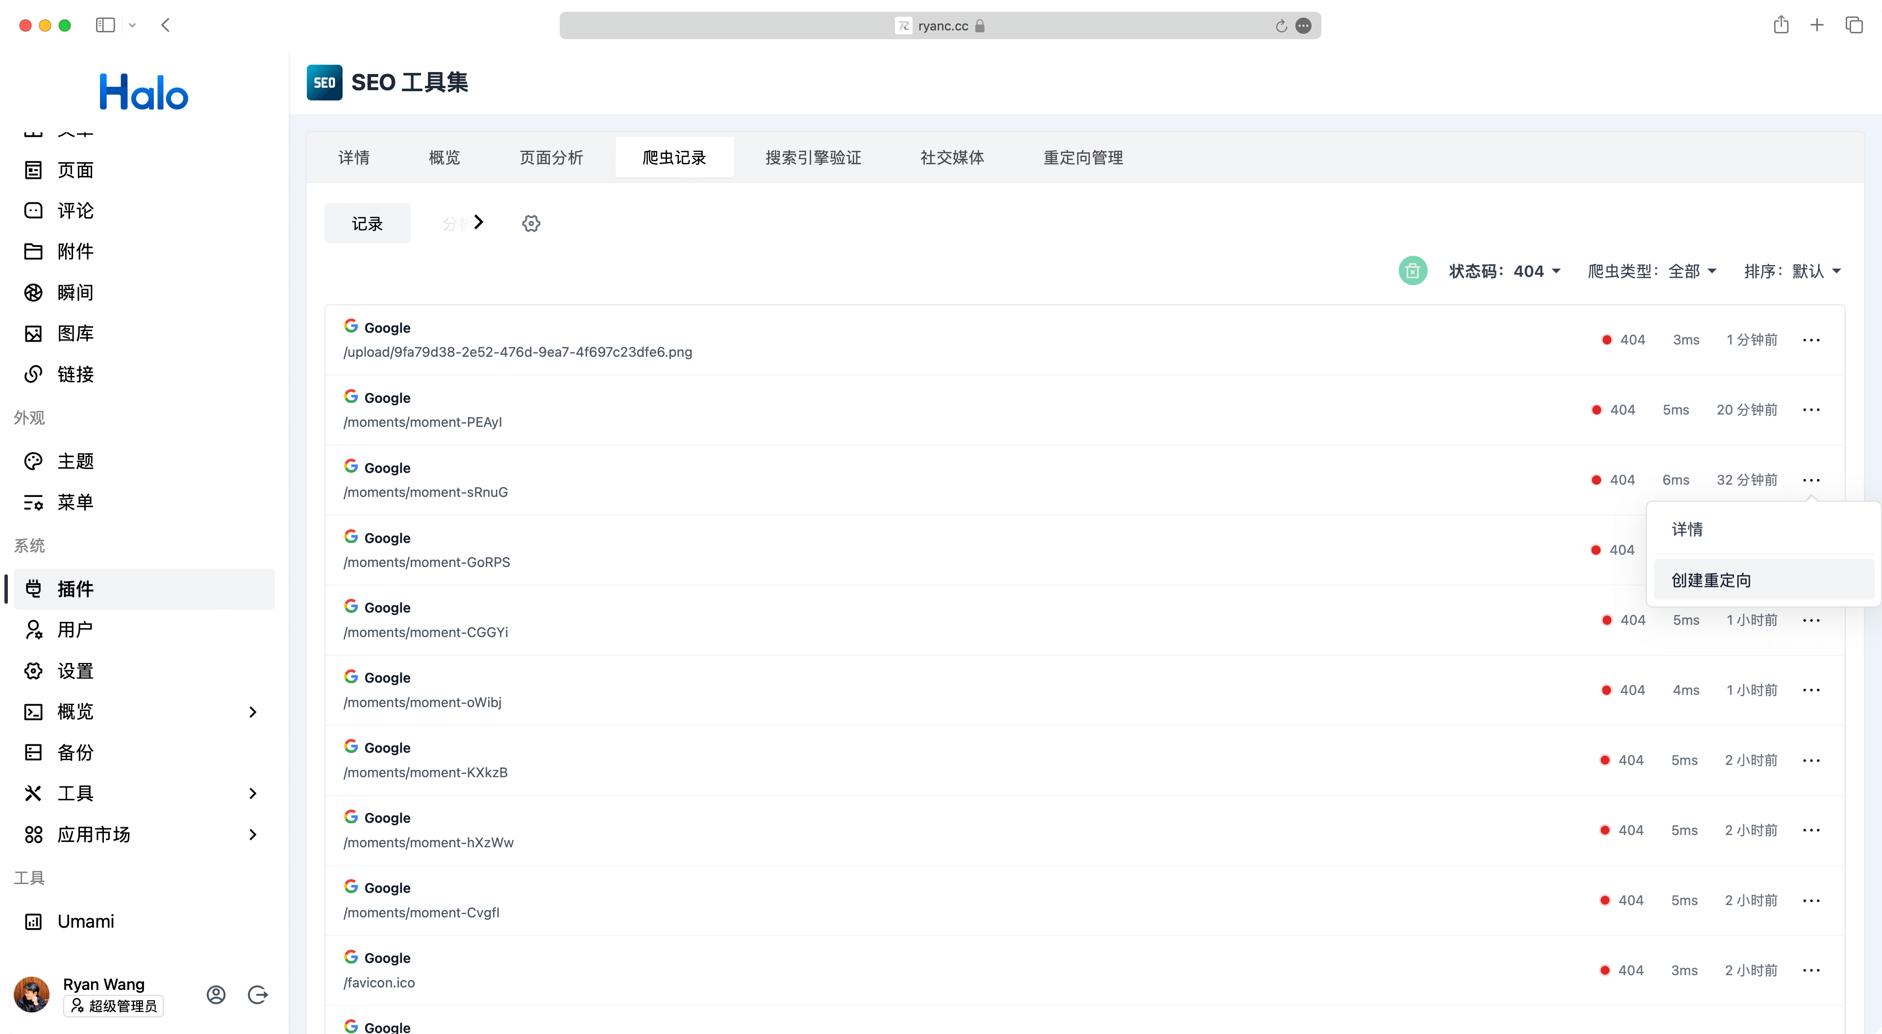Viewport: 1882px width, 1034px height.
Task: Click Ryan Wang's avatar thumbnail
Action: [x=31, y=994]
